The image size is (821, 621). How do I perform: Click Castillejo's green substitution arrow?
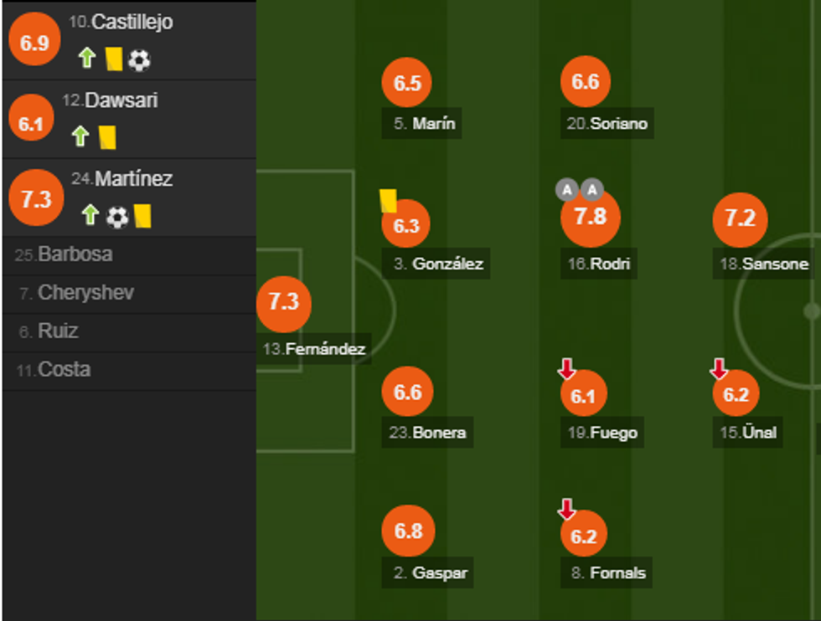[x=87, y=59]
